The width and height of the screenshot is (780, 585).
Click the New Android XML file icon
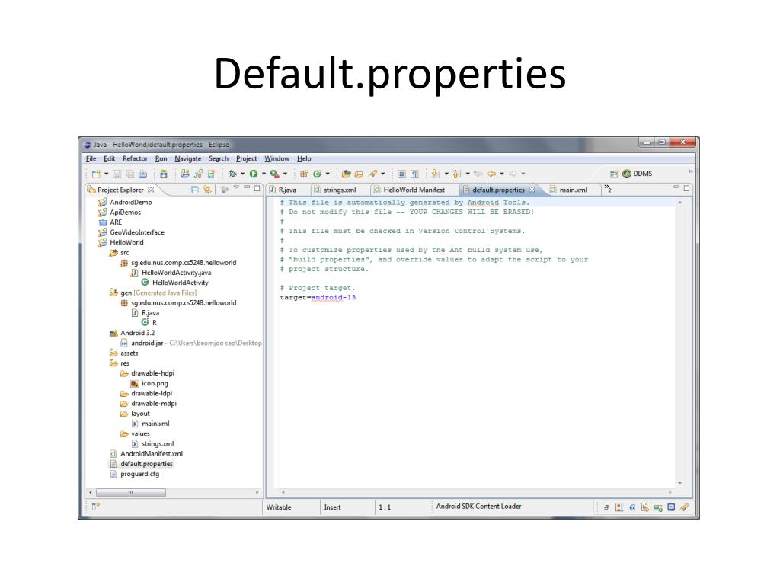tap(212, 174)
